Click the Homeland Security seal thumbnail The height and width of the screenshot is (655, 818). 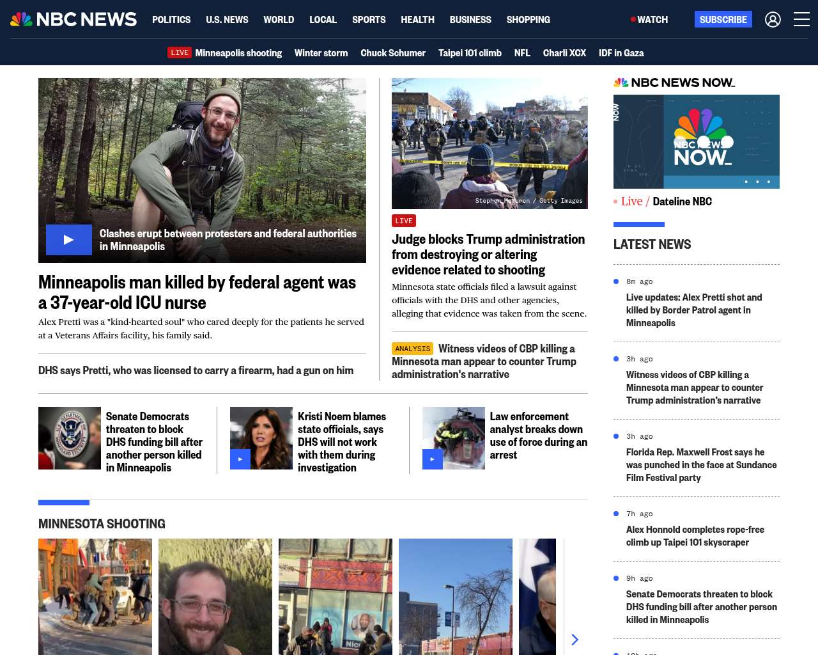(x=70, y=438)
